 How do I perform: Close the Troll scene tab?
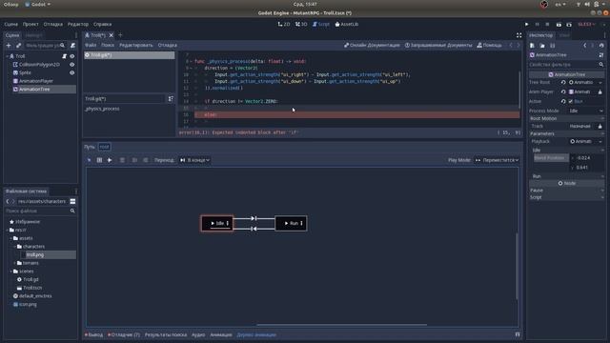click(x=112, y=35)
